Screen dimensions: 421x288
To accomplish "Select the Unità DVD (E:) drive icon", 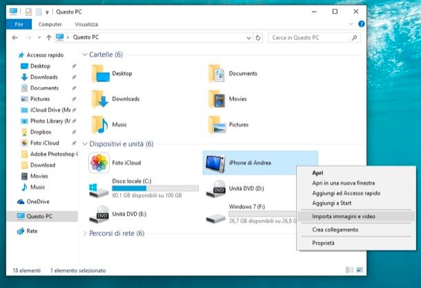I will 99,214.
